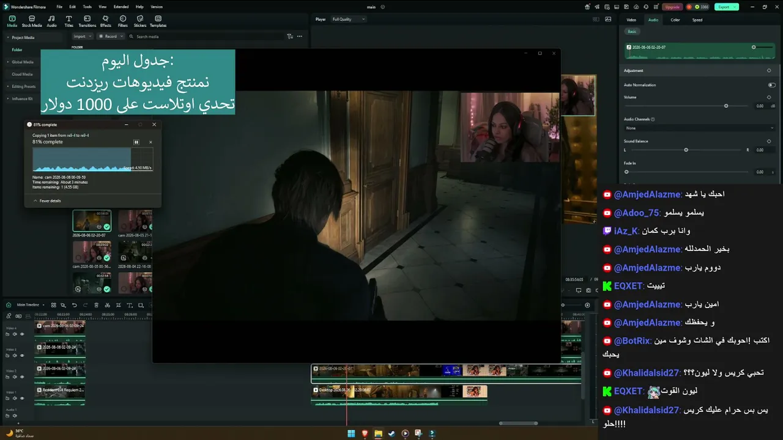Select the cam 2026-08-06 clip on Video 4

click(x=60, y=329)
